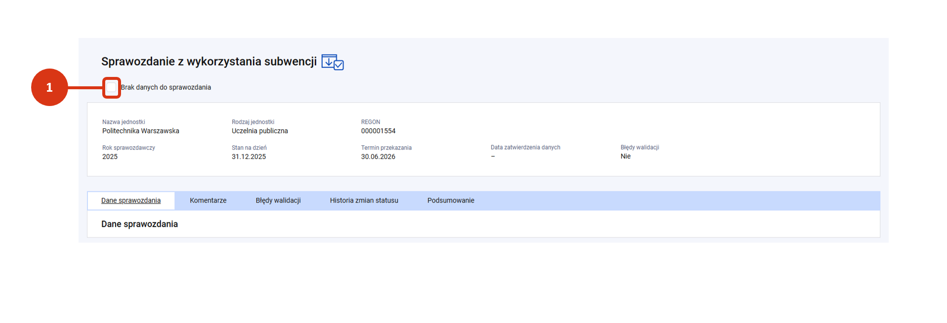The image size is (947, 323).
Task: Click the 'Termin przekazania' field label
Action: (386, 148)
